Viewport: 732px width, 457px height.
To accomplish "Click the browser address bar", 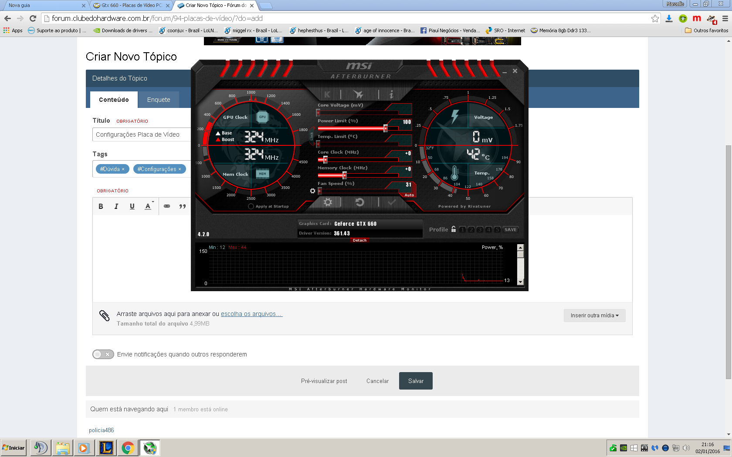I will (349, 18).
